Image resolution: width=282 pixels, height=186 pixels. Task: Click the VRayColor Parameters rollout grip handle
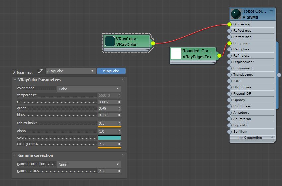123,80
